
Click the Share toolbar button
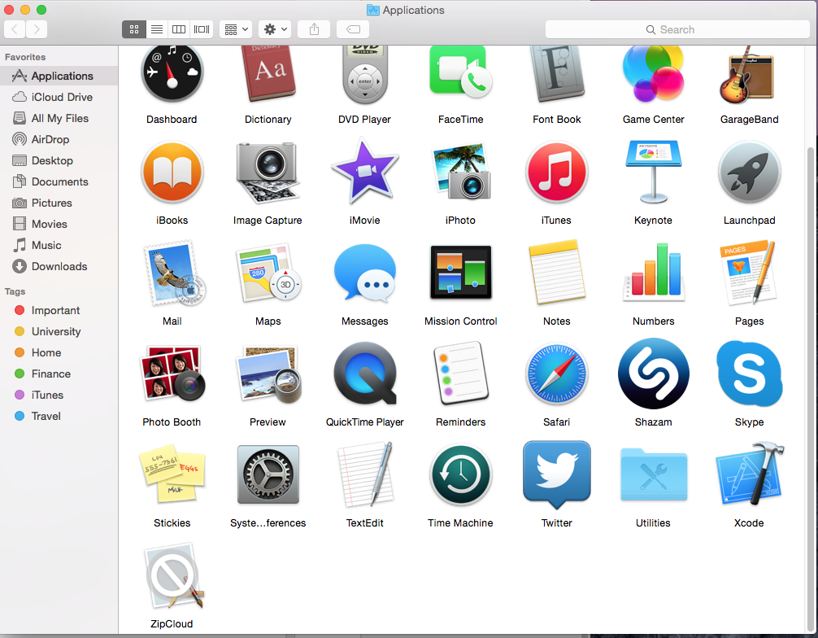tap(314, 29)
